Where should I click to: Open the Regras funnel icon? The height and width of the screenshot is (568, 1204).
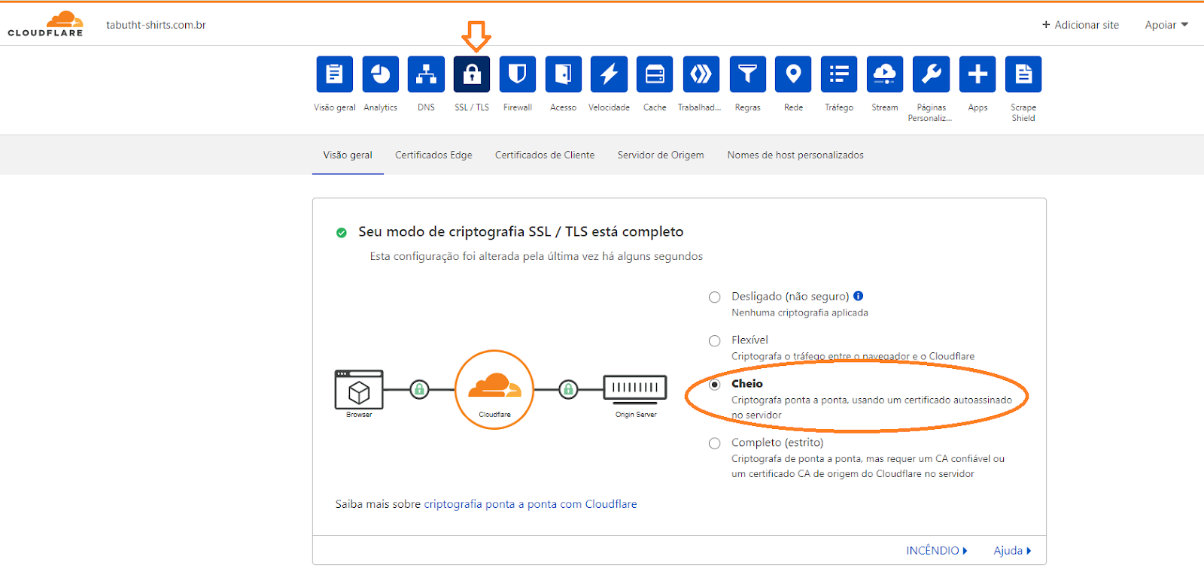tap(747, 74)
